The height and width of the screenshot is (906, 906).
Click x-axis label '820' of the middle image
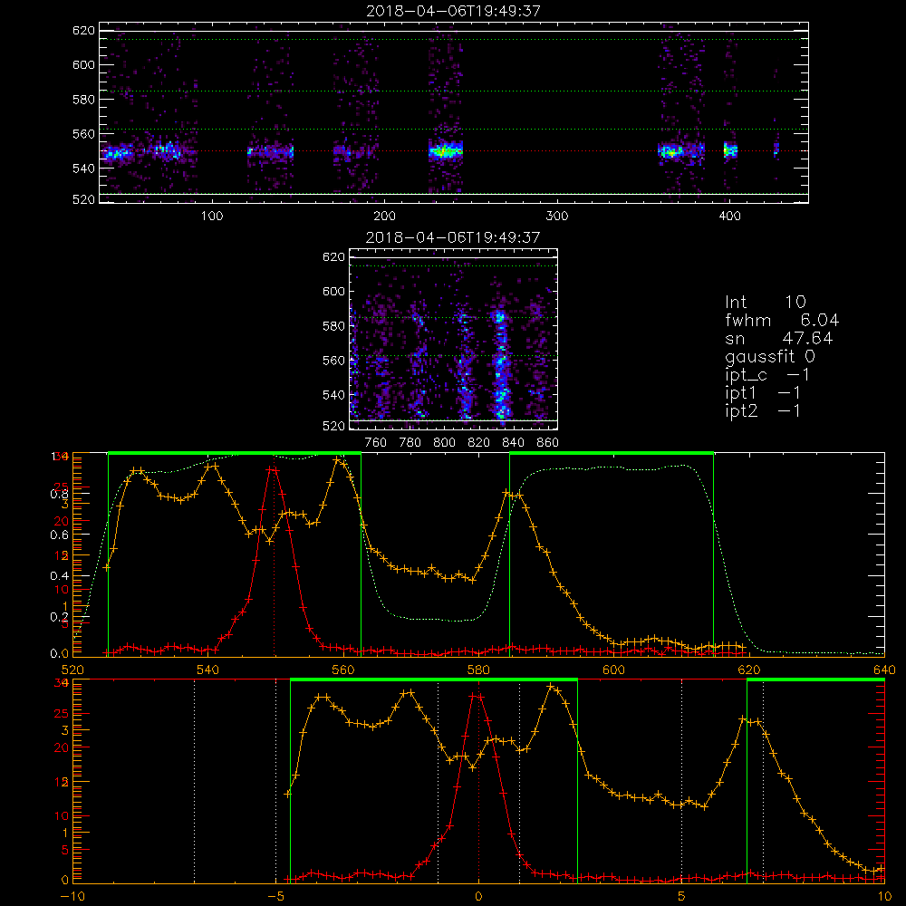479,443
